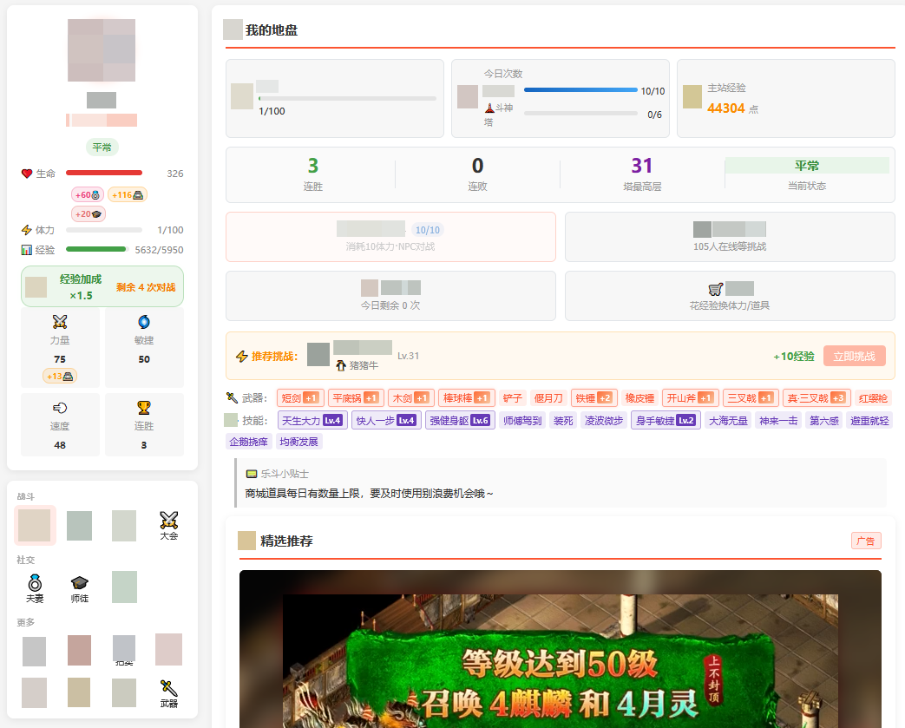Select the 短剑 +1 weapon tag
The width and height of the screenshot is (905, 728).
click(x=299, y=397)
